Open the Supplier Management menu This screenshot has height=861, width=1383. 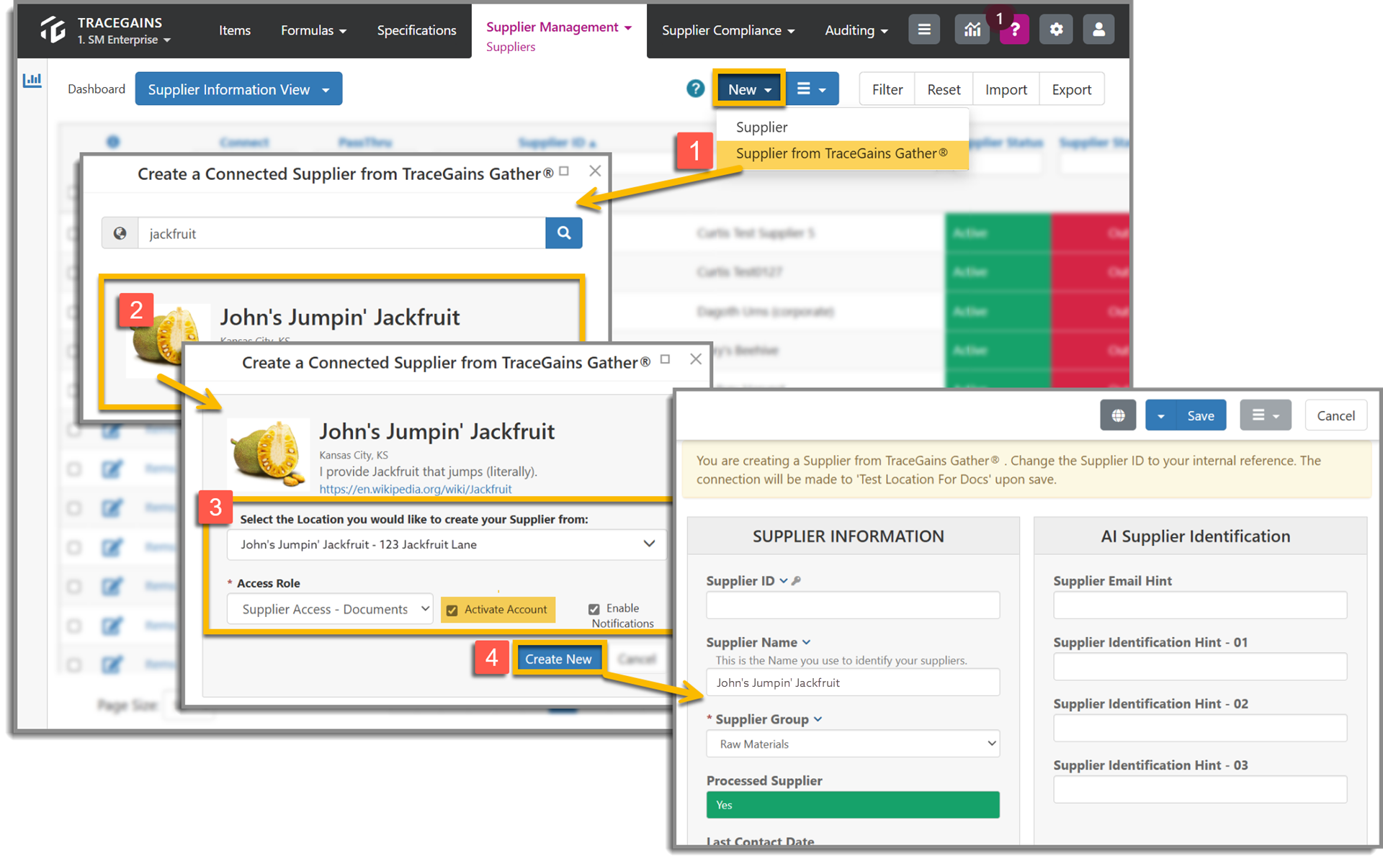click(559, 27)
